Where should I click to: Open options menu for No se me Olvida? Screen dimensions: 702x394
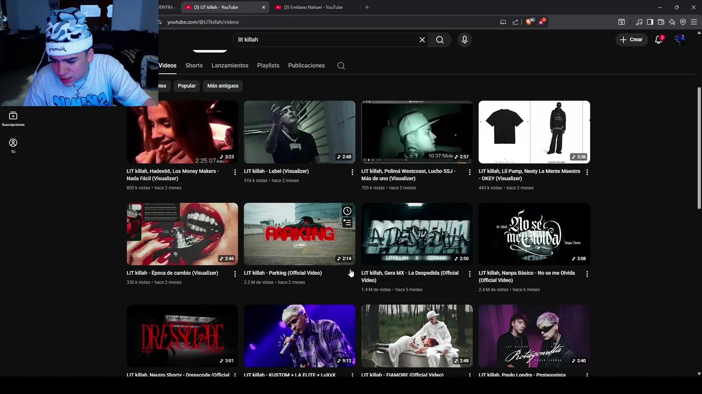(587, 274)
